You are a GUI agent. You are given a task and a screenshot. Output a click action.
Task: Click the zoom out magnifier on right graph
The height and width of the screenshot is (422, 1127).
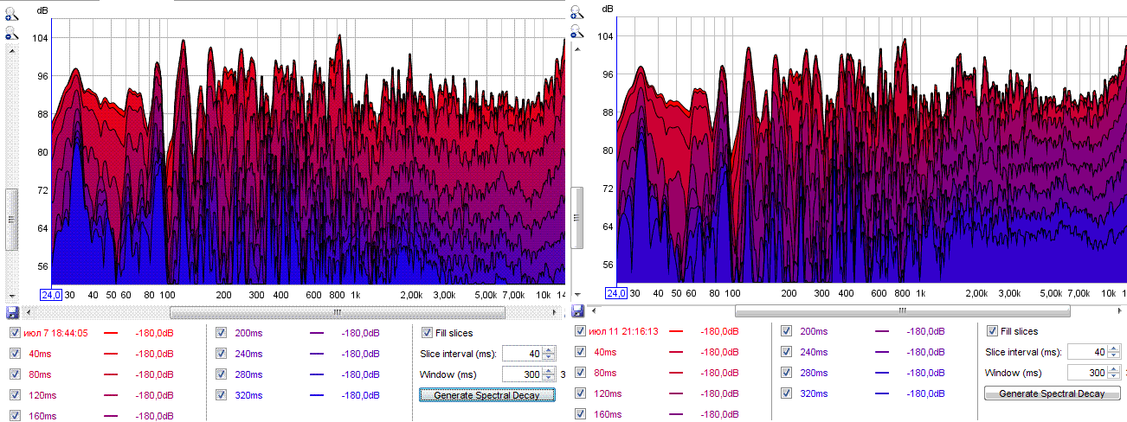[577, 32]
